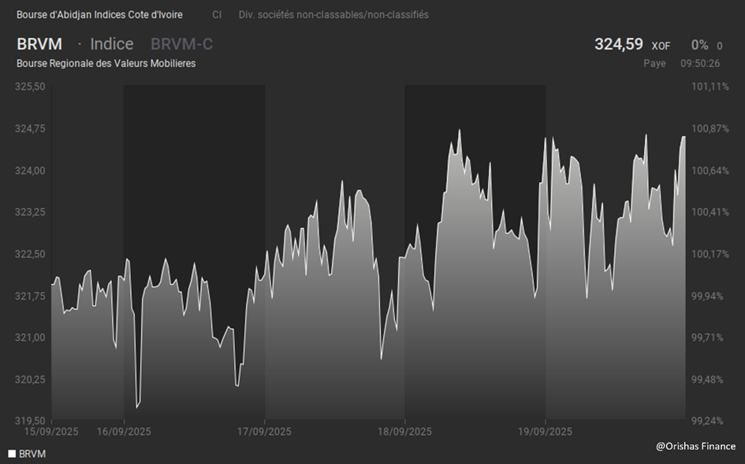Select the 320,25 price axis label
The image size is (745, 464).
pos(30,380)
